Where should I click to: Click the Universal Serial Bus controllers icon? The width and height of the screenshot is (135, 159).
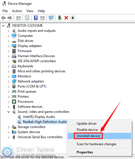point(14,137)
